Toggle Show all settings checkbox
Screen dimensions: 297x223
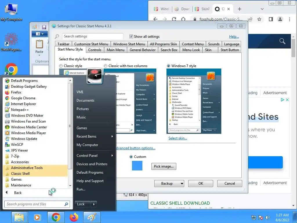(x=131, y=36)
